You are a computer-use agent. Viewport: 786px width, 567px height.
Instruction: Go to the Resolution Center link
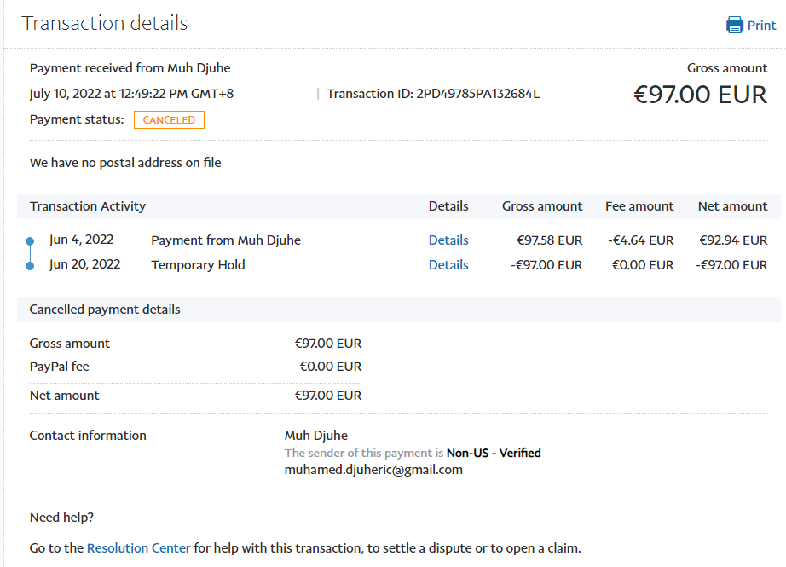coord(139,547)
